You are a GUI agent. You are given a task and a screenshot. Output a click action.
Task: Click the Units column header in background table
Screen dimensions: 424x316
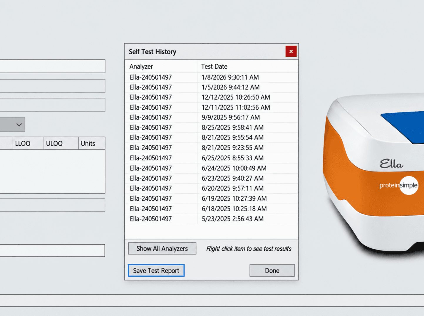(x=92, y=143)
